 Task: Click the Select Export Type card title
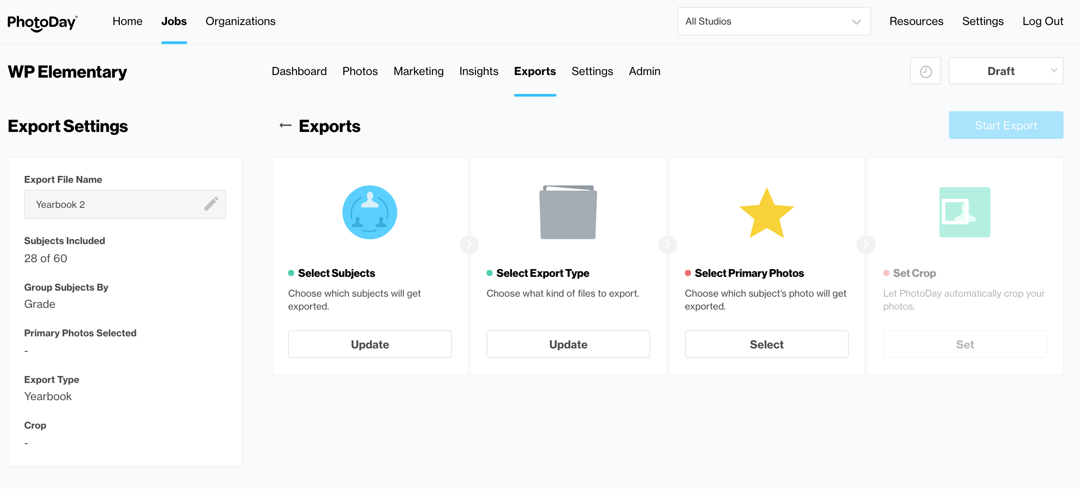tap(543, 273)
